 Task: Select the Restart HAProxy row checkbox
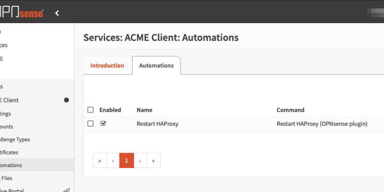point(91,124)
